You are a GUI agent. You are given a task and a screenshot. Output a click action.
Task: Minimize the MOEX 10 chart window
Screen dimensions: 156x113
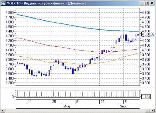coord(142,3)
